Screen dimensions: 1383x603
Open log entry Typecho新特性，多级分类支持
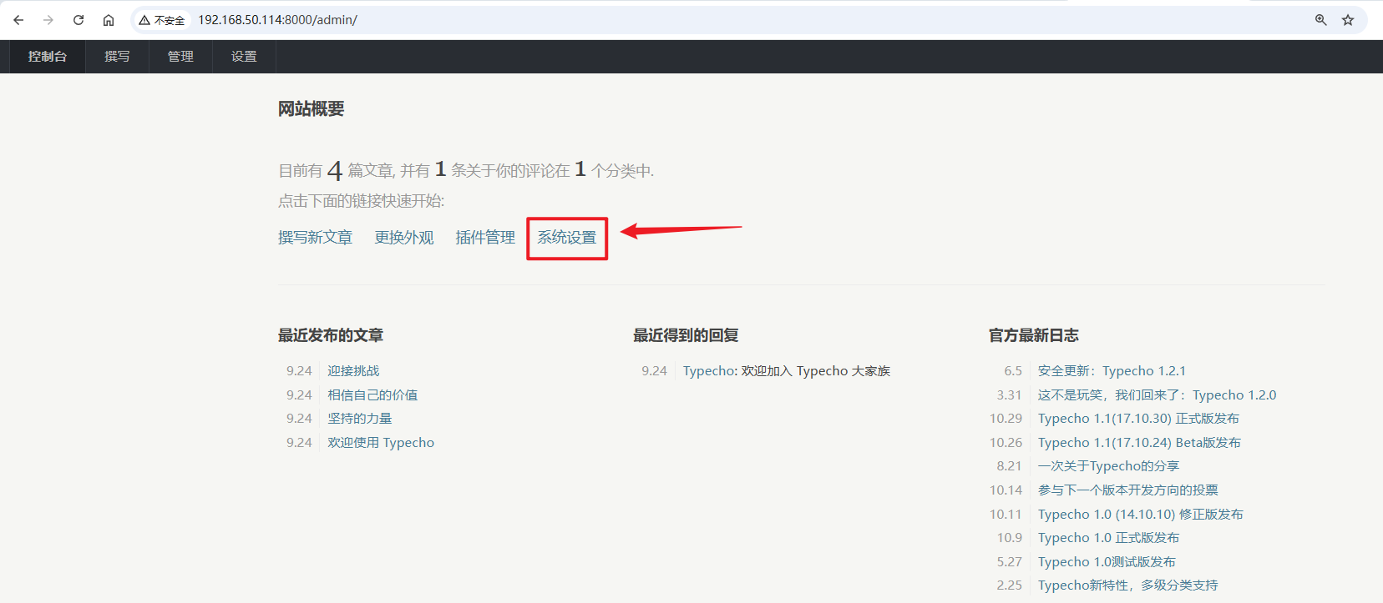[1128, 585]
